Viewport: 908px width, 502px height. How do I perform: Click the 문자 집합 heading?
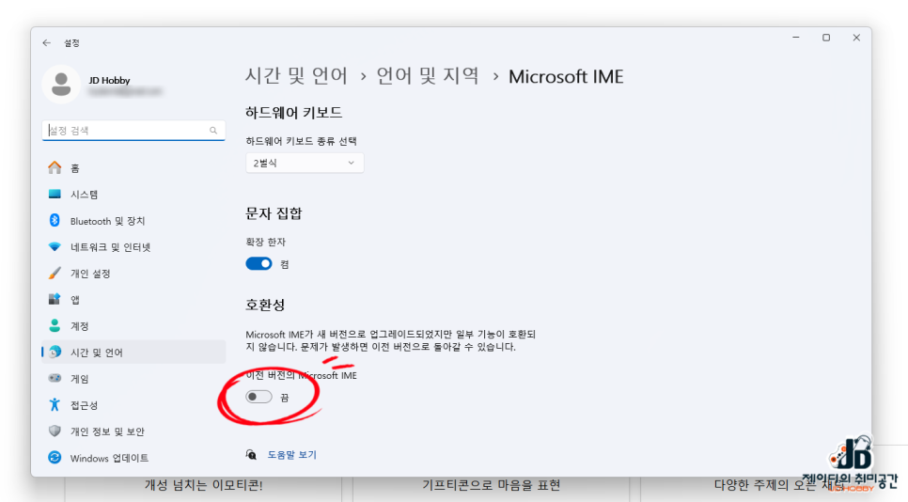point(274,213)
